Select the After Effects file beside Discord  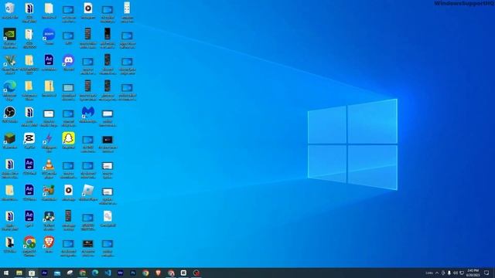tap(49, 63)
